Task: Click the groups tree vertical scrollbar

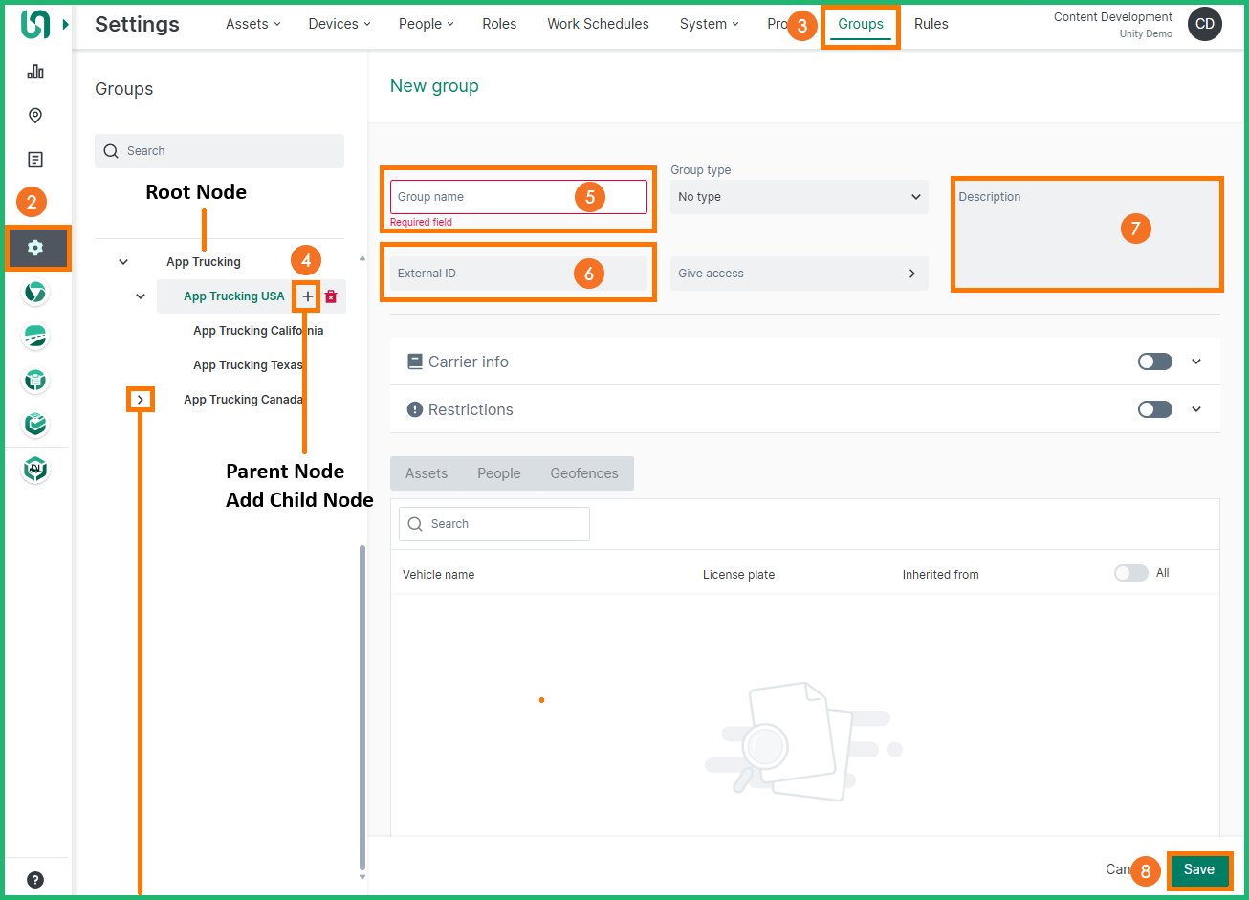Action: (362, 708)
